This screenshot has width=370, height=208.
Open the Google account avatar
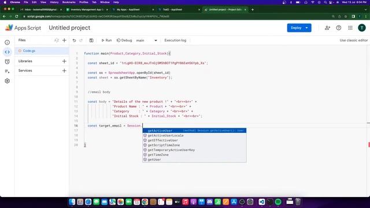pyautogui.click(x=362, y=28)
